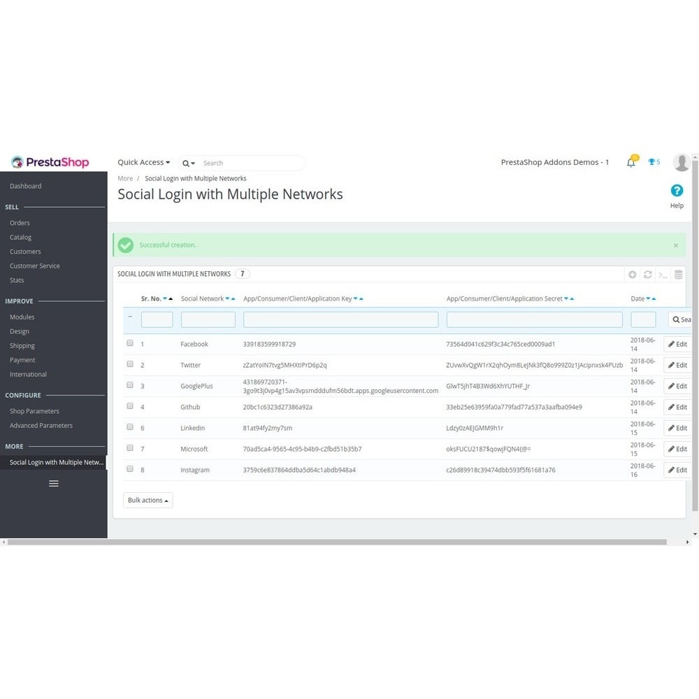Focus the Application Secret filter field
Screen dimensions: 699x699
535,319
